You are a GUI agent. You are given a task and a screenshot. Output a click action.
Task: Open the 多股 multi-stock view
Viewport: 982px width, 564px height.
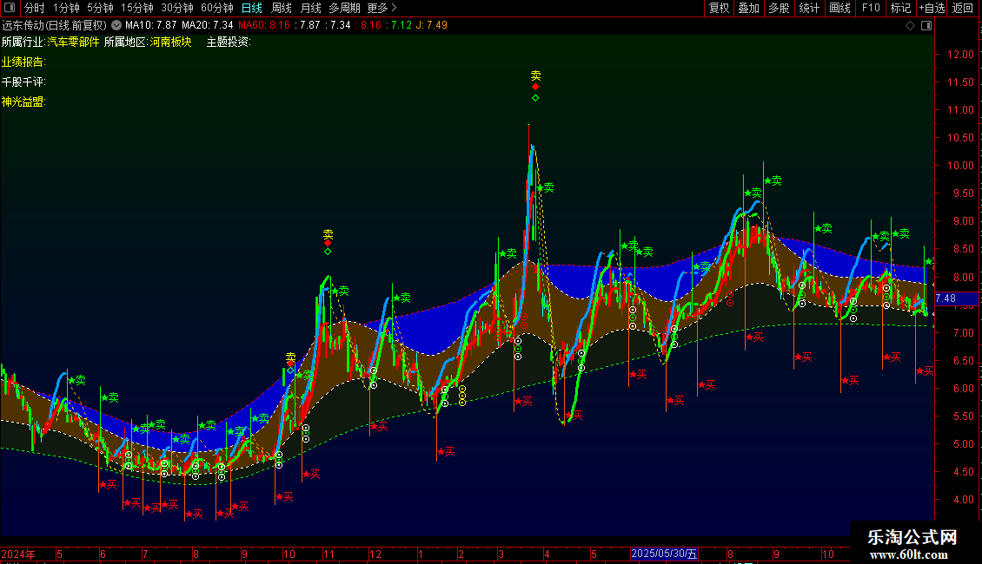(779, 8)
